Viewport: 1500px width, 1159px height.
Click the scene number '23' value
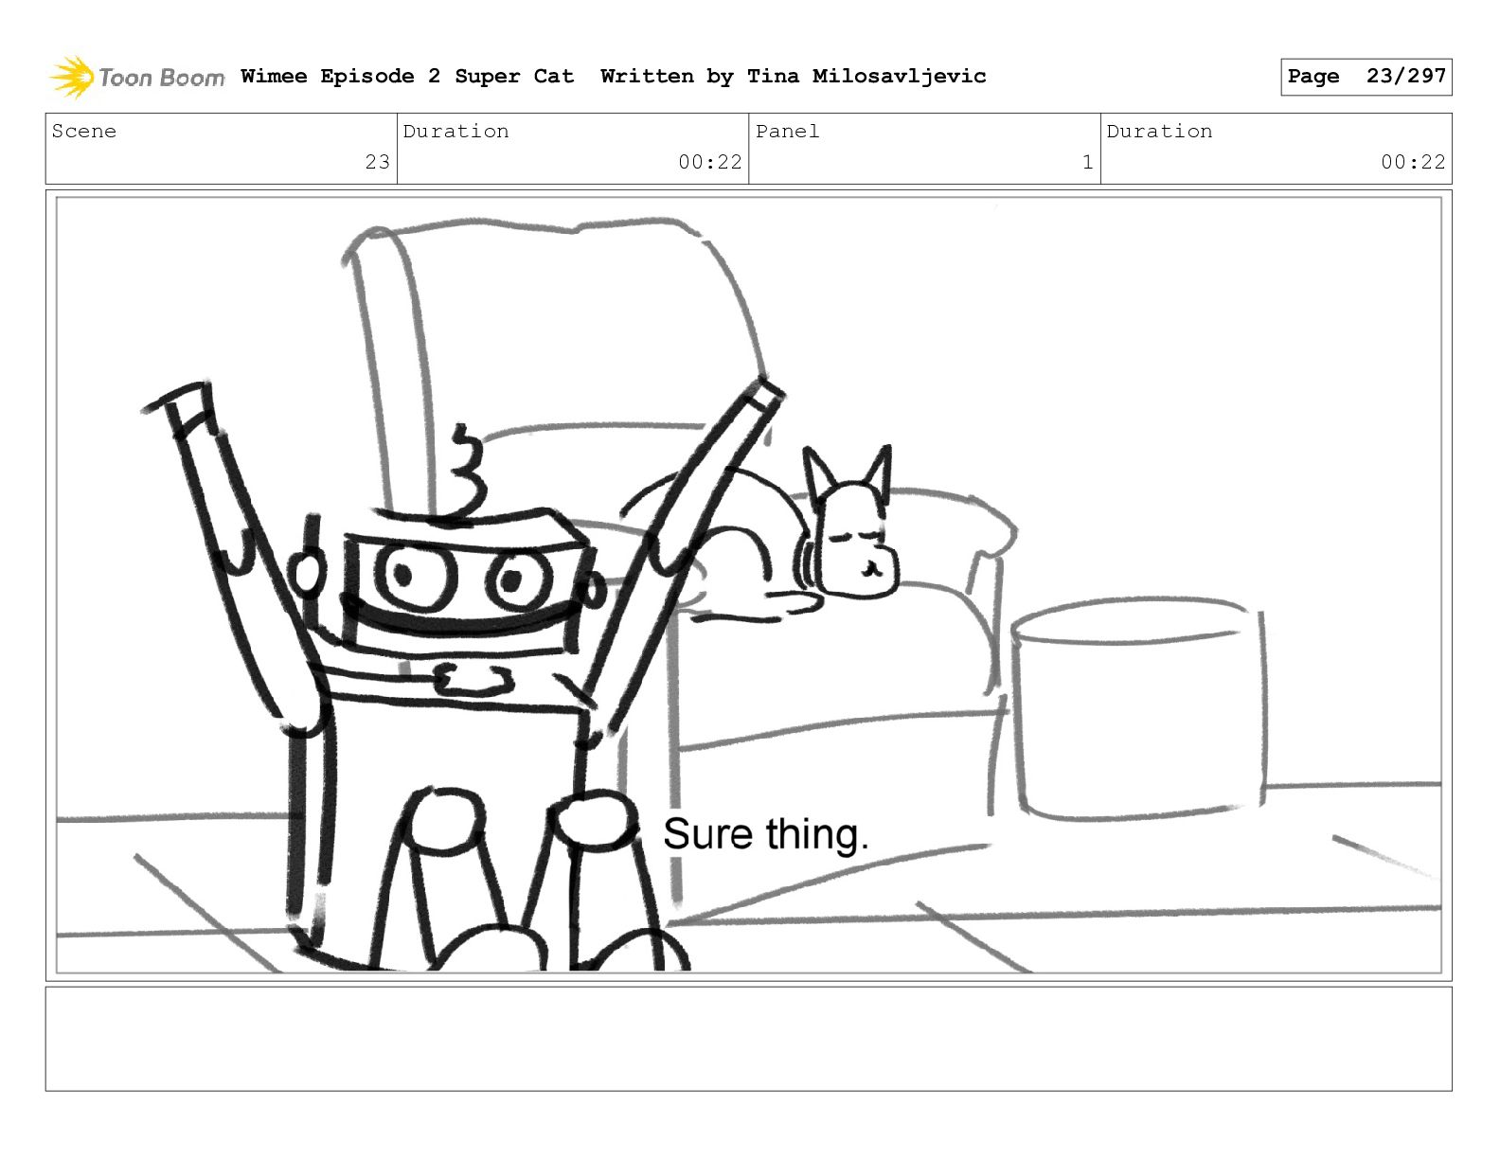click(377, 162)
